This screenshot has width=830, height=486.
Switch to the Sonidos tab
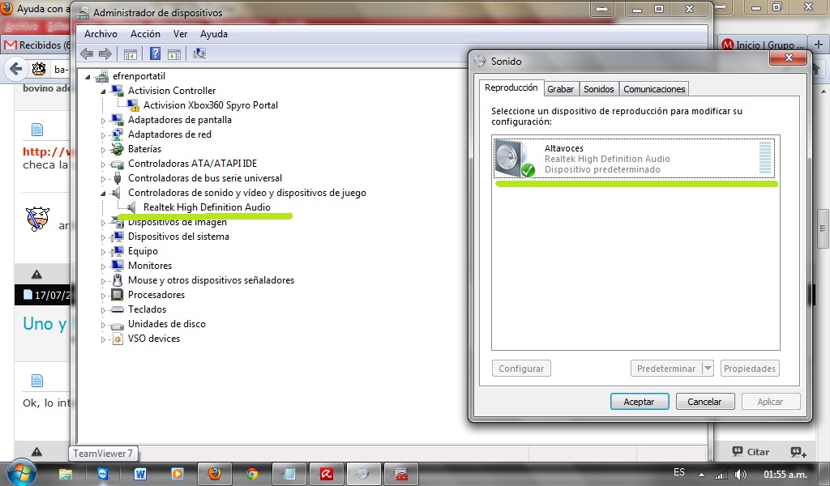coord(599,89)
